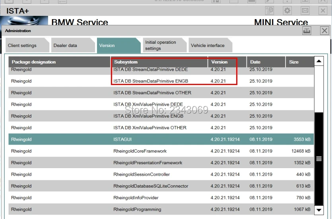Select the RheingoldSessionController entry
This screenshot has height=219, width=332.
click(142, 174)
